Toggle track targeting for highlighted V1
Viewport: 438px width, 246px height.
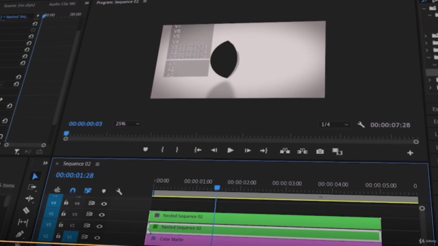pos(69,237)
